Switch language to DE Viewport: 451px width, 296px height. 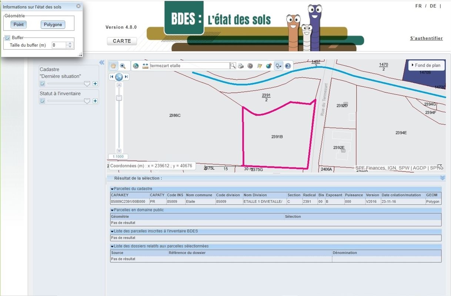(x=433, y=6)
